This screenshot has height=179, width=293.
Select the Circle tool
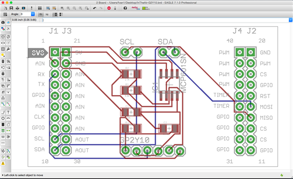point(3,118)
